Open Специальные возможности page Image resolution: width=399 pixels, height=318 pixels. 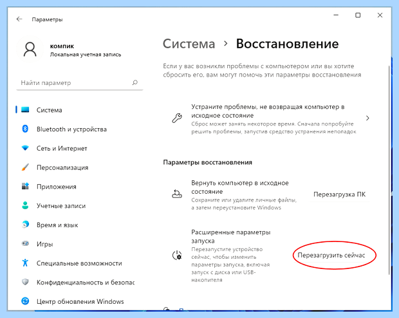79,263
